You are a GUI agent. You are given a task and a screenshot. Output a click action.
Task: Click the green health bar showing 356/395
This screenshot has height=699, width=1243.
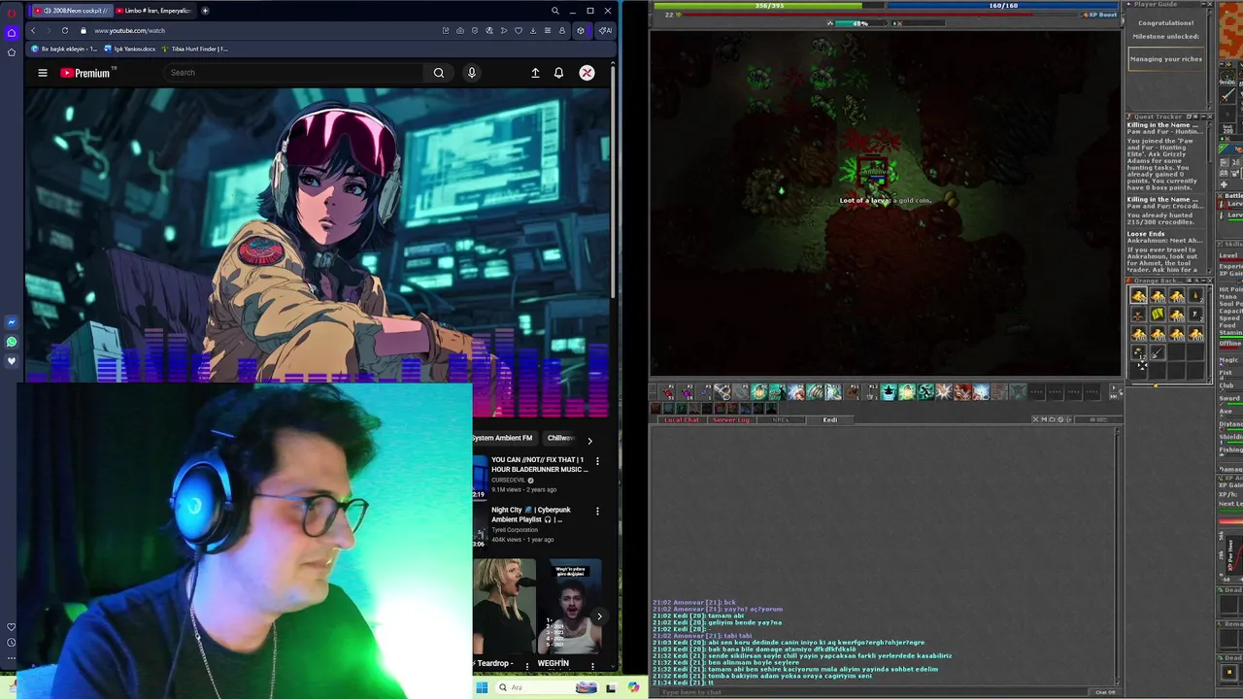769,6
